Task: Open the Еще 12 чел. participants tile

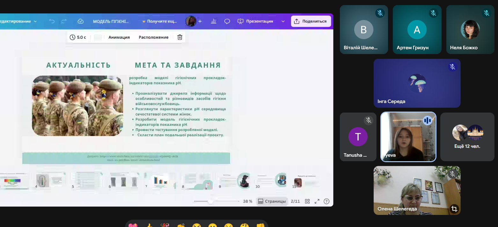Action: [x=467, y=137]
